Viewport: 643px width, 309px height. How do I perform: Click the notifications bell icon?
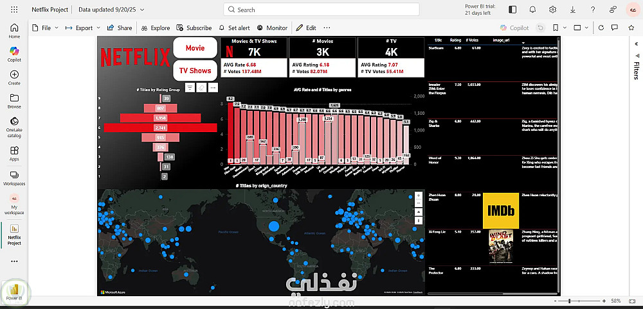(x=532, y=10)
